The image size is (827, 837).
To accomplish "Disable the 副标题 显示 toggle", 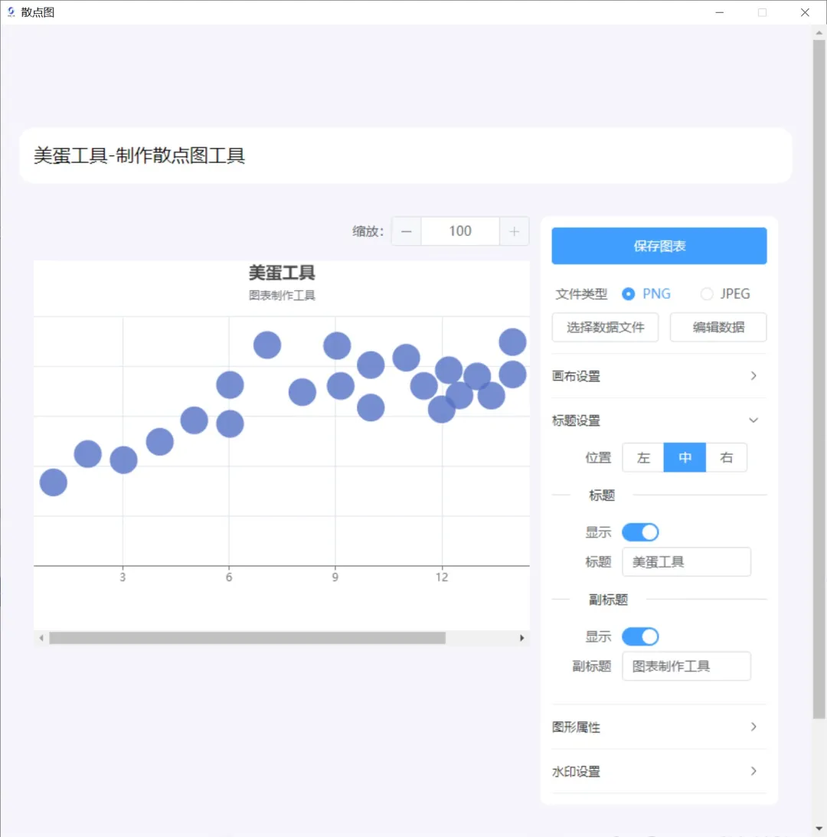I will pyautogui.click(x=640, y=636).
